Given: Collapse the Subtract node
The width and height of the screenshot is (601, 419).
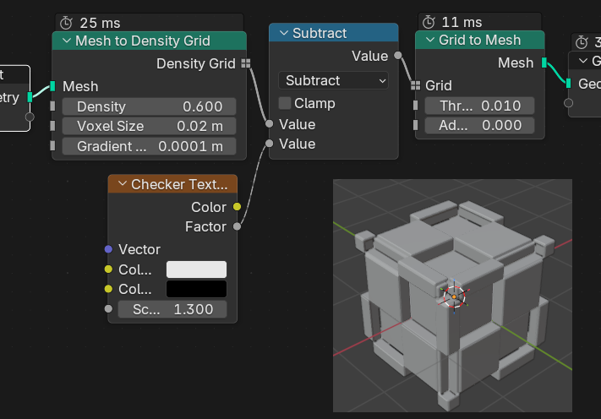Looking at the screenshot, I should coord(281,33).
